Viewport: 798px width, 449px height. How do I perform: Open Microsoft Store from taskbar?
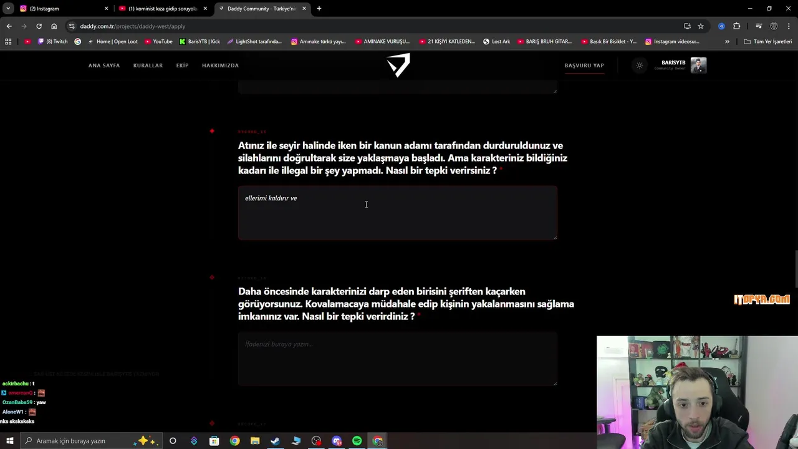click(214, 441)
